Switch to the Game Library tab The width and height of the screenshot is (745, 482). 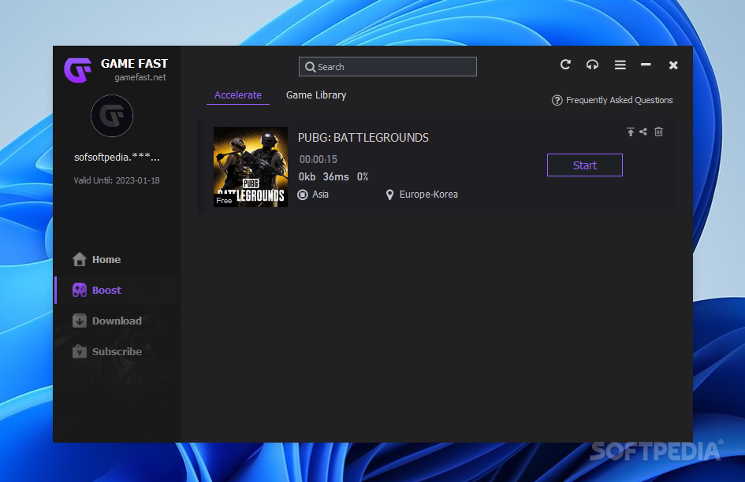316,95
